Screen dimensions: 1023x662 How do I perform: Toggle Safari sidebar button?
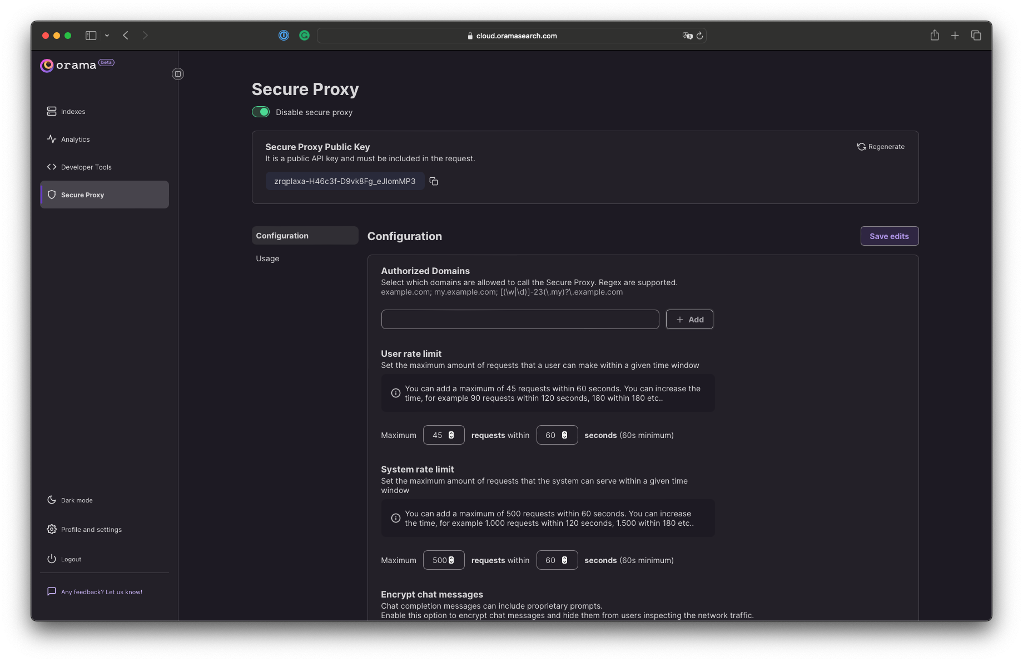[91, 36]
